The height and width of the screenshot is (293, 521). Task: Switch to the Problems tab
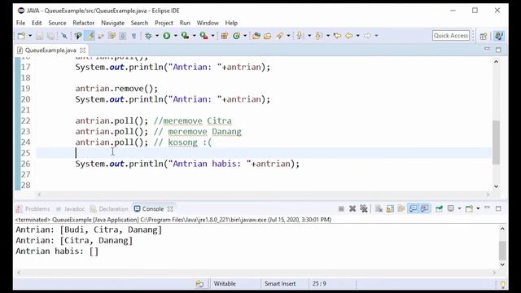tap(33, 208)
